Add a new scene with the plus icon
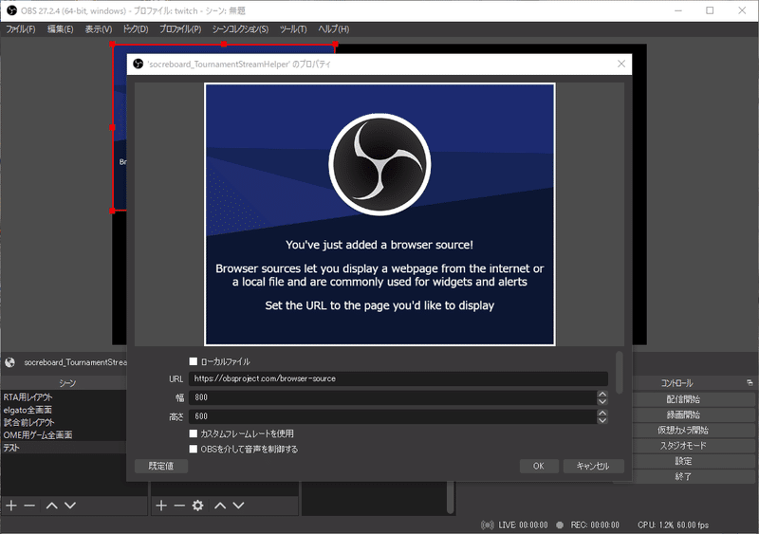 point(11,506)
